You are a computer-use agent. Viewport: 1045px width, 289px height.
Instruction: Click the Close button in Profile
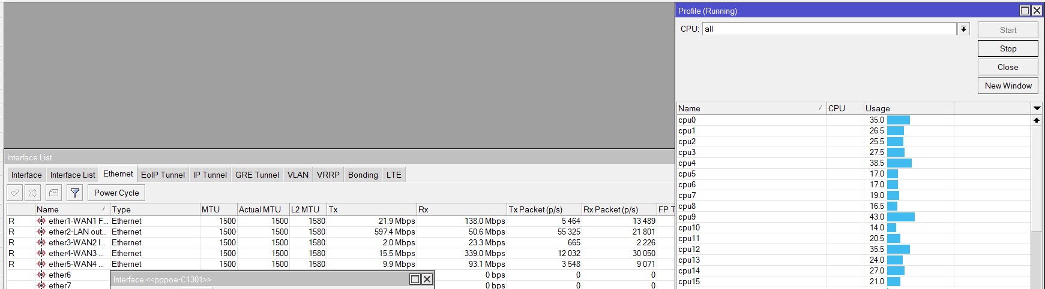click(x=1008, y=67)
